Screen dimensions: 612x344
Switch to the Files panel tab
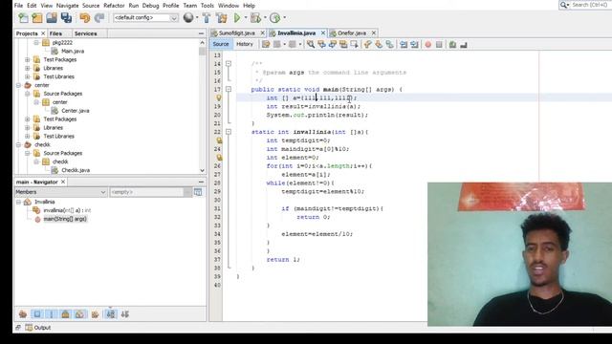coord(55,33)
